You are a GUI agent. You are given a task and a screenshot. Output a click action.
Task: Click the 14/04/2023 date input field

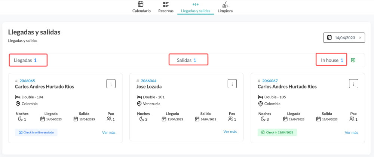coord(344,38)
